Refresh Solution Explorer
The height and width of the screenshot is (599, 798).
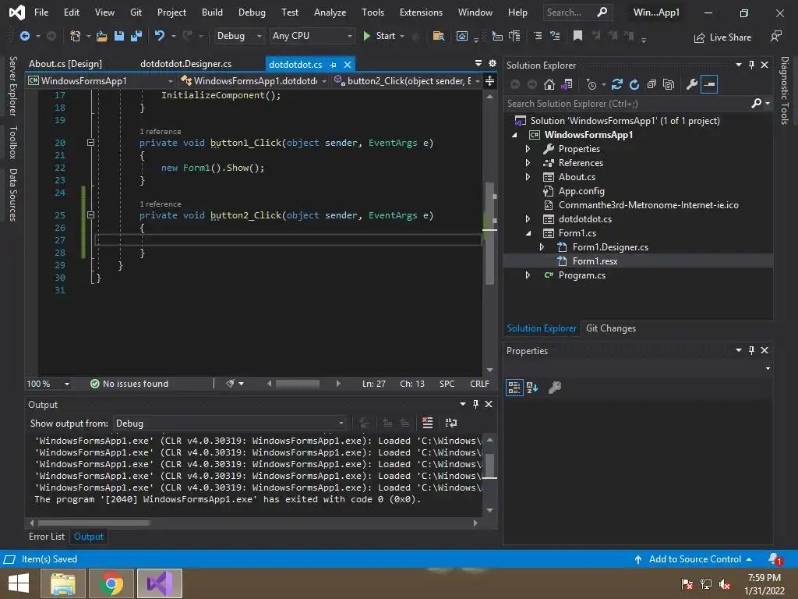click(634, 84)
